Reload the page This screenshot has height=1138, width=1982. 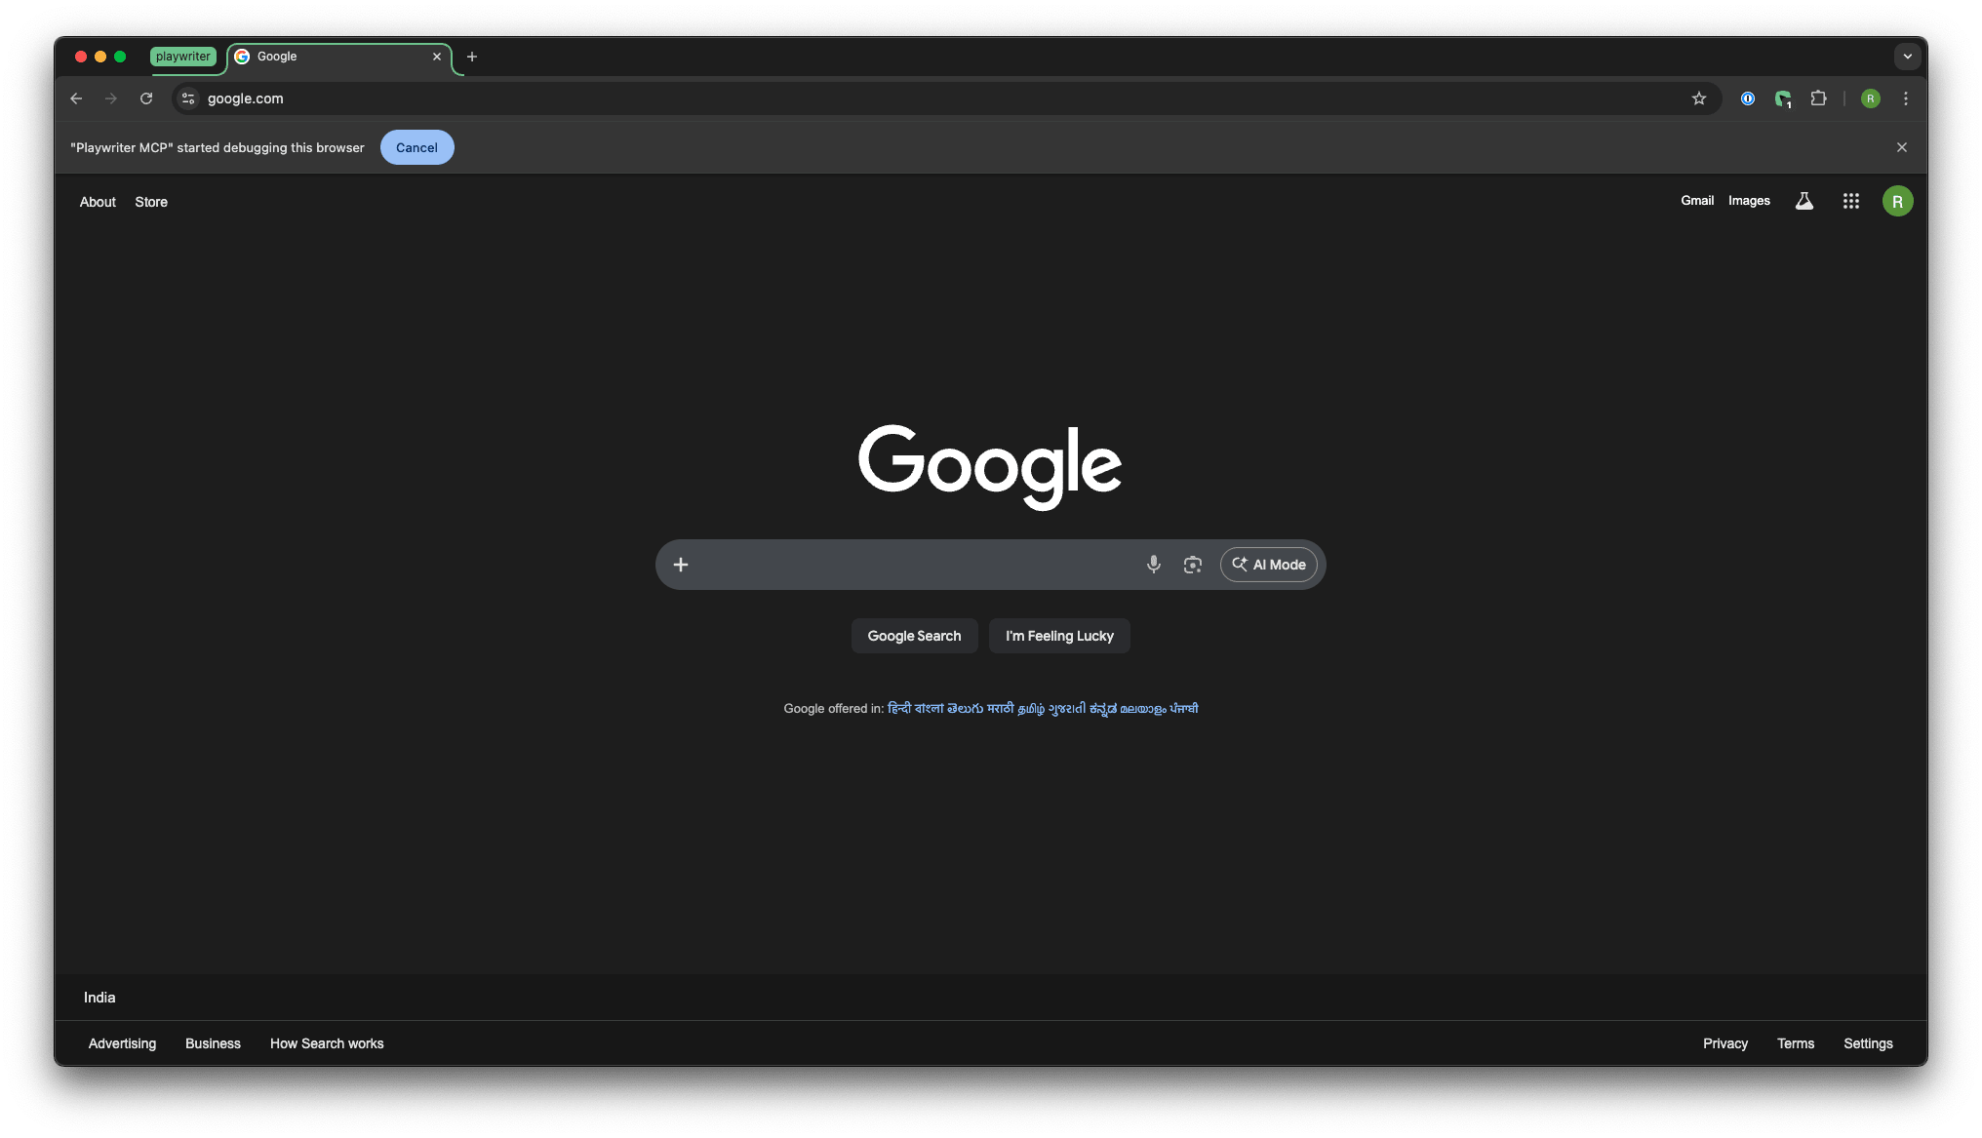[x=146, y=98]
